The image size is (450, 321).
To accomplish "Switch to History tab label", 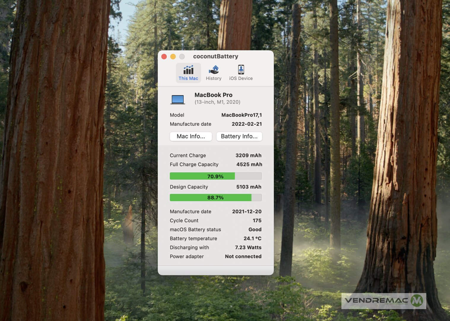I will pyautogui.click(x=214, y=78).
